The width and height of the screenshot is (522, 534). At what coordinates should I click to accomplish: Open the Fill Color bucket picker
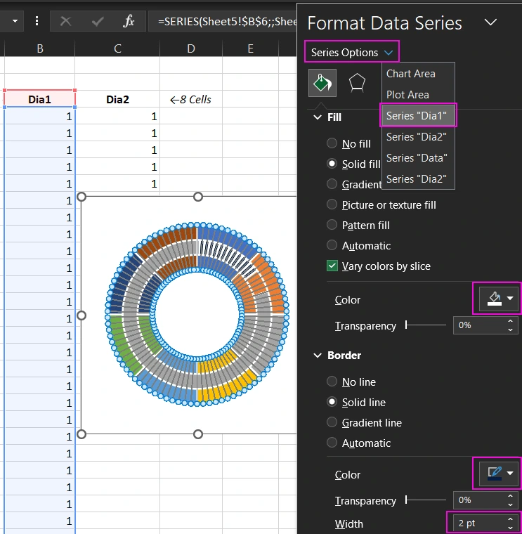(x=500, y=299)
